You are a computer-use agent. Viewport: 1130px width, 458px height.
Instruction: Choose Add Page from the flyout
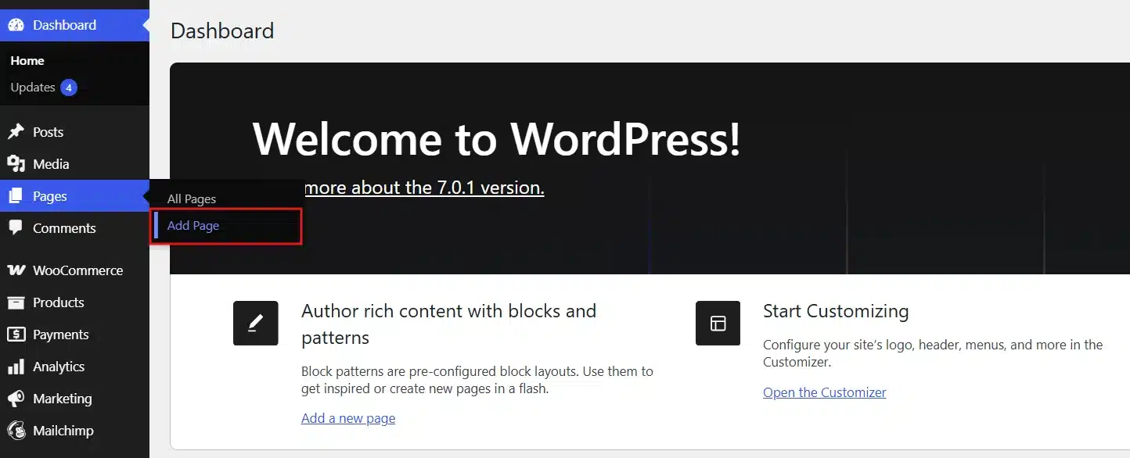tap(193, 226)
